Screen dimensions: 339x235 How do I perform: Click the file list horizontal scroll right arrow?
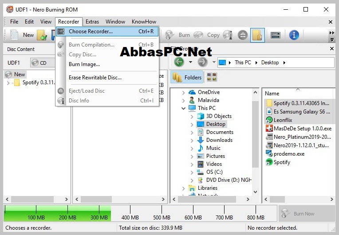331,200
